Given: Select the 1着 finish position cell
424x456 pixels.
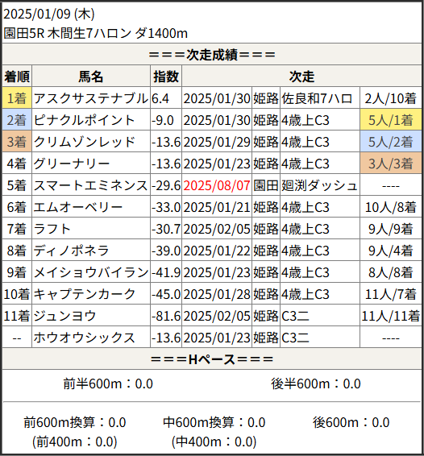Looking at the screenshot, I should click(x=17, y=98).
